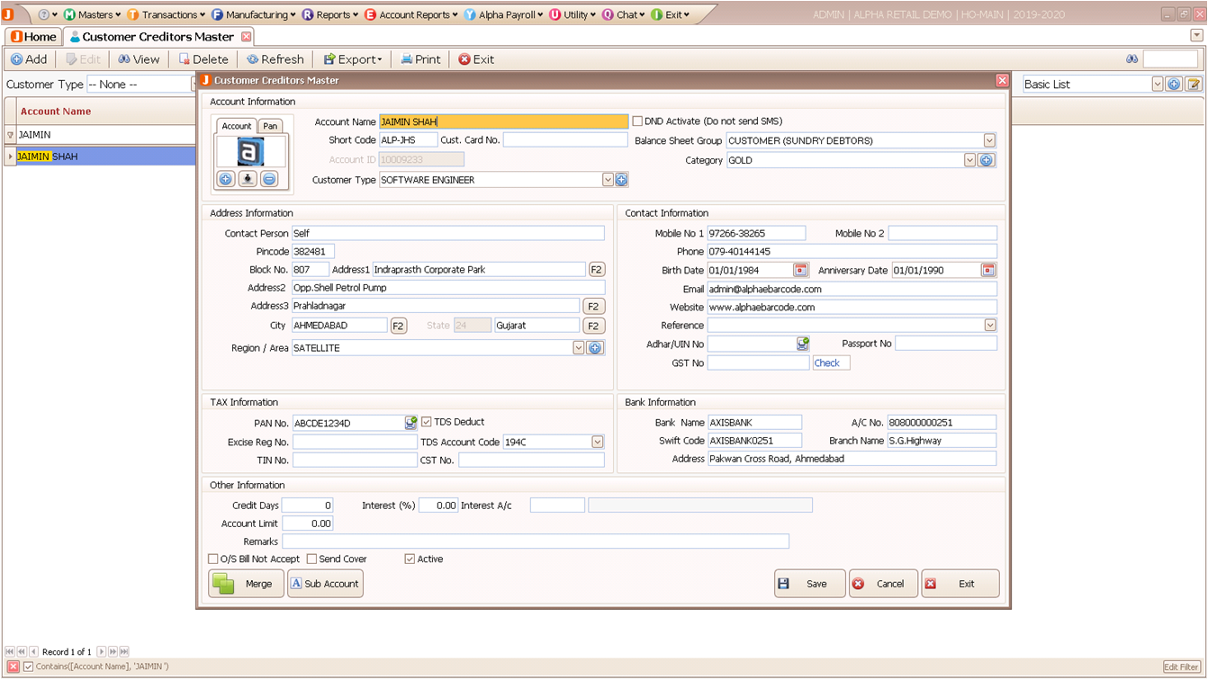Click the PAN No. verify icon
1208x680 pixels.
410,423
